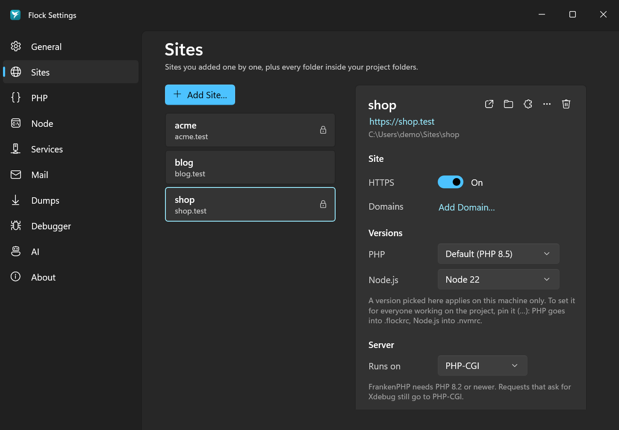Viewport: 619px width, 430px height.
Task: Open the Node settings section
Action: coord(71,123)
